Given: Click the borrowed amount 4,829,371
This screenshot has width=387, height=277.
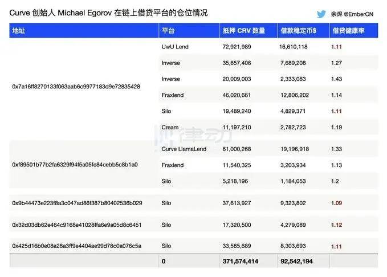Looking at the screenshot, I should click(x=293, y=111).
